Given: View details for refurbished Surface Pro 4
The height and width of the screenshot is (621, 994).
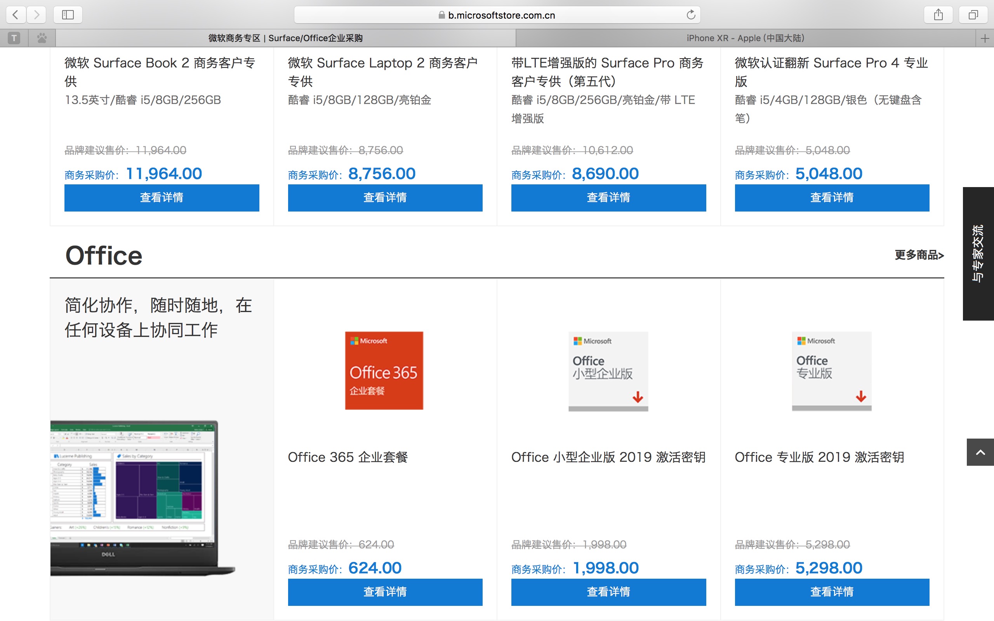Looking at the screenshot, I should (832, 198).
